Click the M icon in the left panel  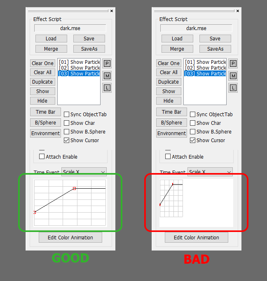click(x=107, y=76)
